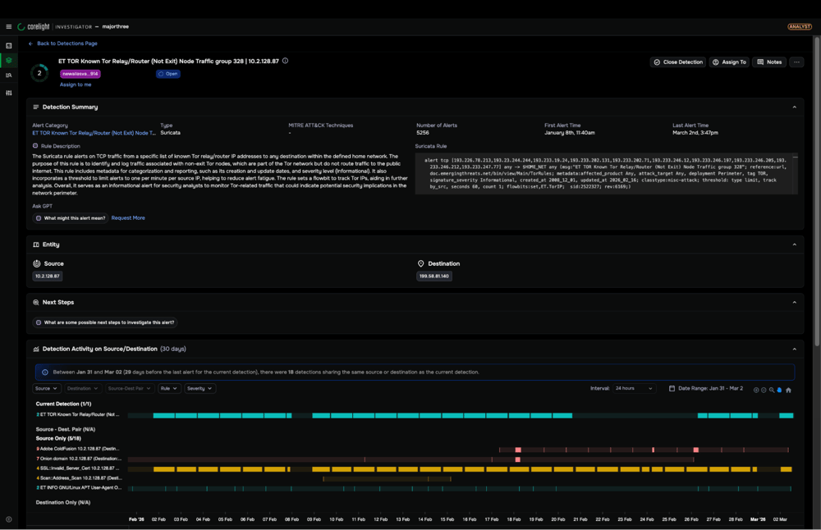Reset chart view with the home icon

788,390
